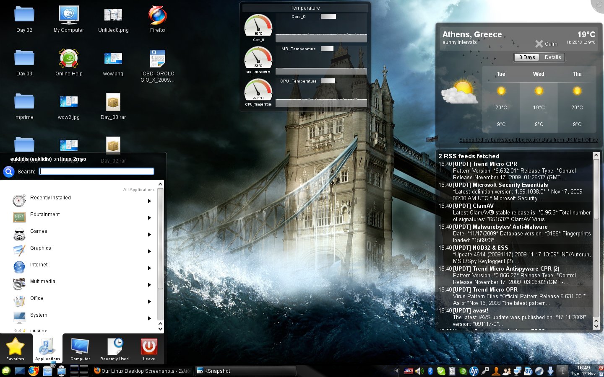This screenshot has width=604, height=377.
Task: Expand the Graphics submenu arrow
Action: (x=149, y=251)
